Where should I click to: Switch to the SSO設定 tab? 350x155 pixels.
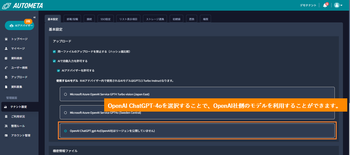pos(106,19)
